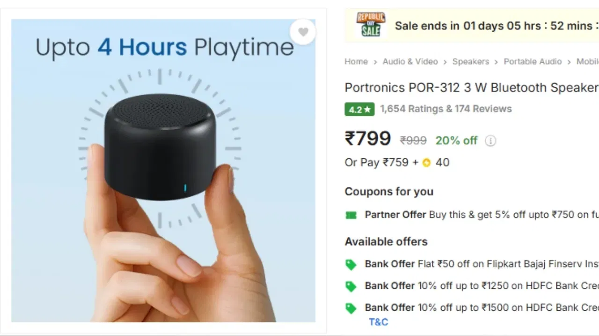The image size is (599, 336).
Task: Expand the breadcrumb chevron after Home
Action: point(374,62)
